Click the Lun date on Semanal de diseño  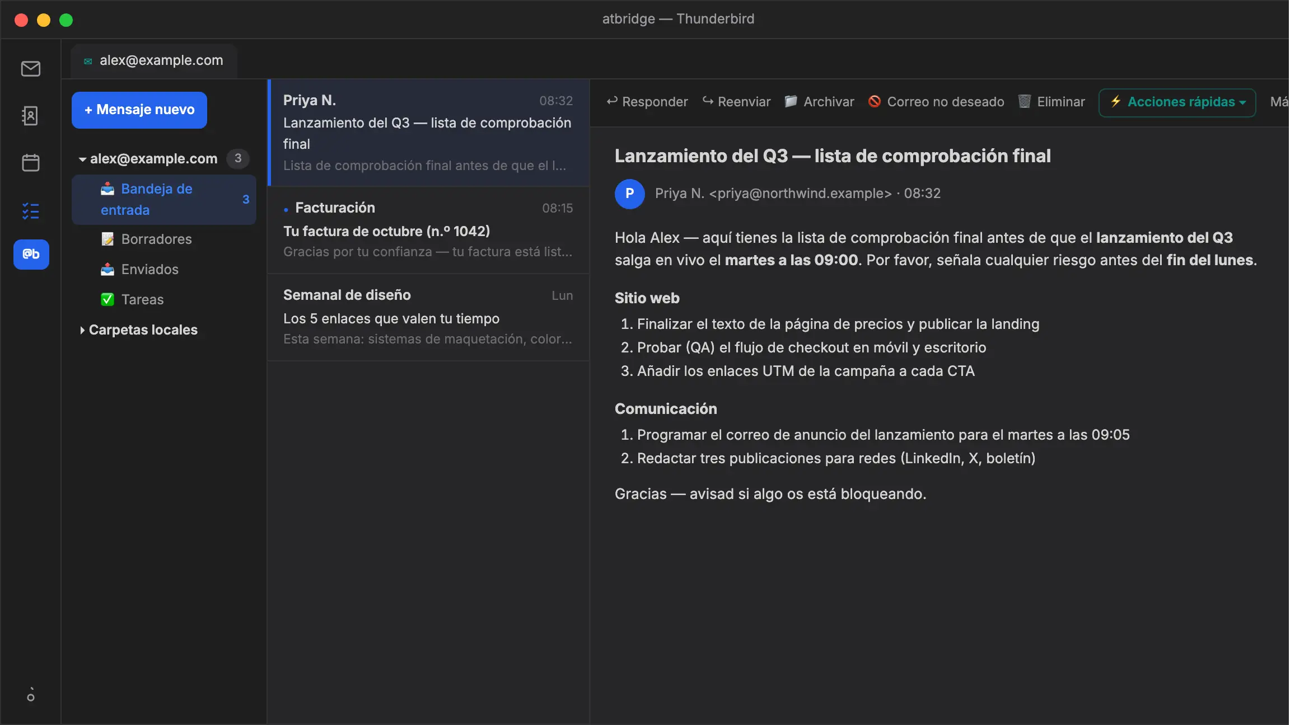click(x=562, y=295)
